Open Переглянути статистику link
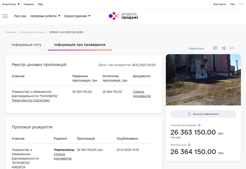 coord(31,100)
